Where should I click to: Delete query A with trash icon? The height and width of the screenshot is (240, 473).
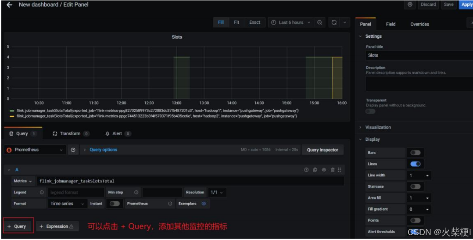[x=333, y=170]
